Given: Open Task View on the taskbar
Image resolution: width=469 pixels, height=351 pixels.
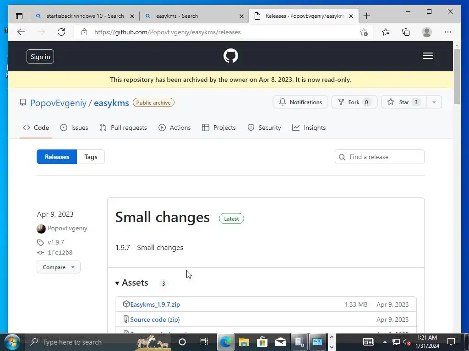Looking at the screenshot, I should tap(204, 342).
